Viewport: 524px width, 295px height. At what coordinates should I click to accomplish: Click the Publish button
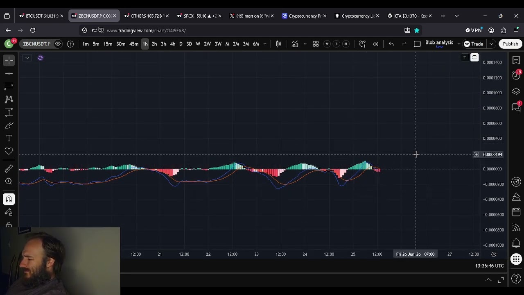510,44
